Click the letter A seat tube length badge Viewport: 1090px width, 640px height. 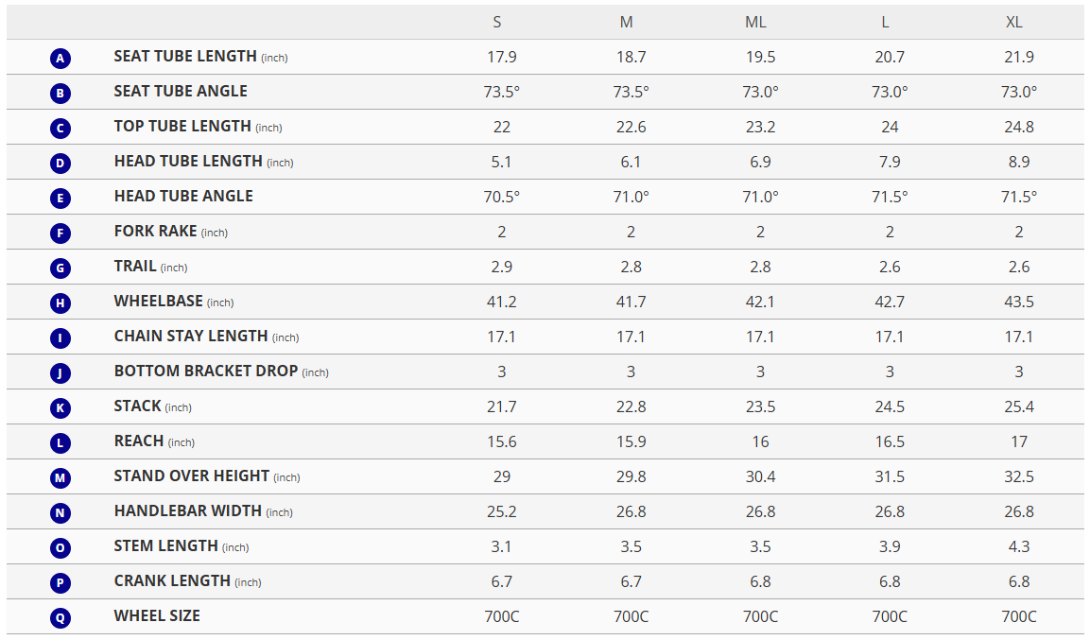coord(61,59)
